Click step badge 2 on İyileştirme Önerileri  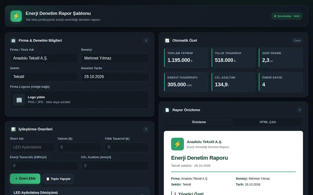146,129
